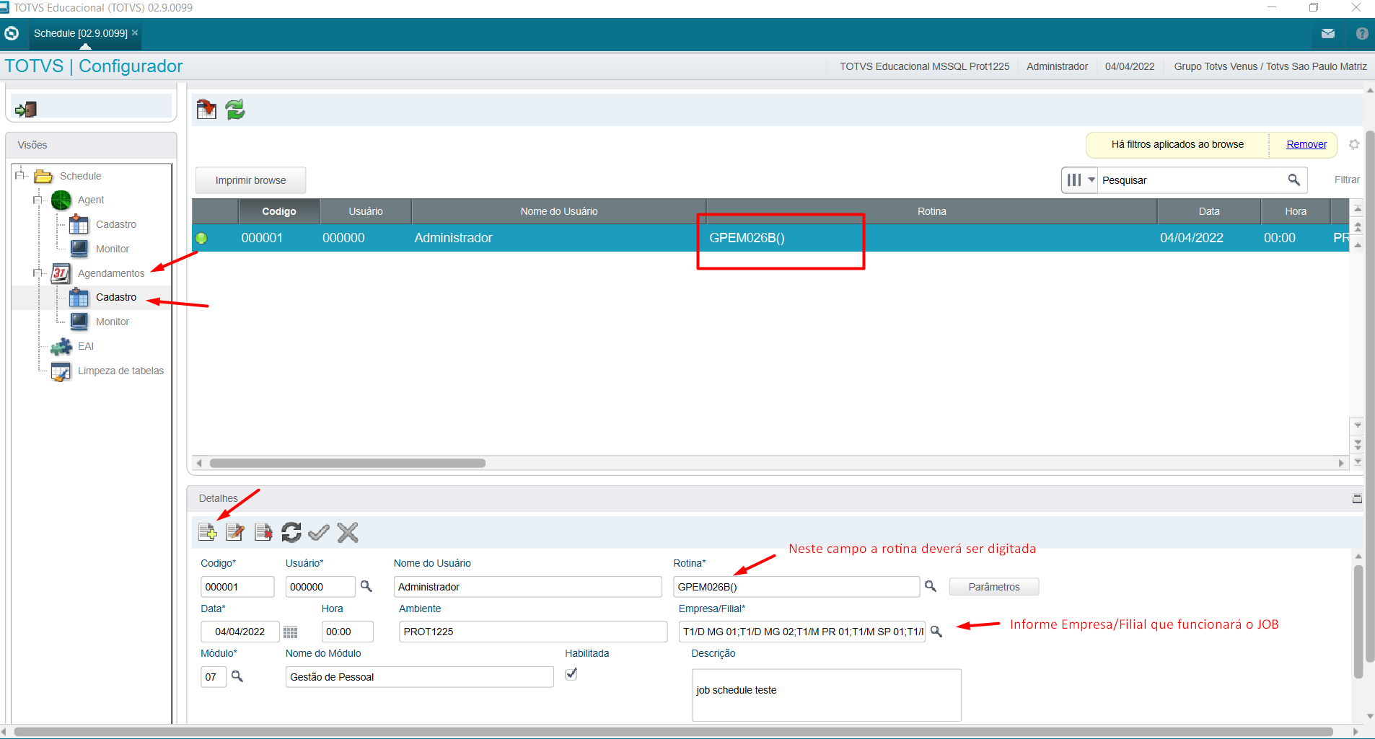Open browse settings gear icon
Screen dimensions: 1375x739
pyautogui.click(x=1354, y=144)
